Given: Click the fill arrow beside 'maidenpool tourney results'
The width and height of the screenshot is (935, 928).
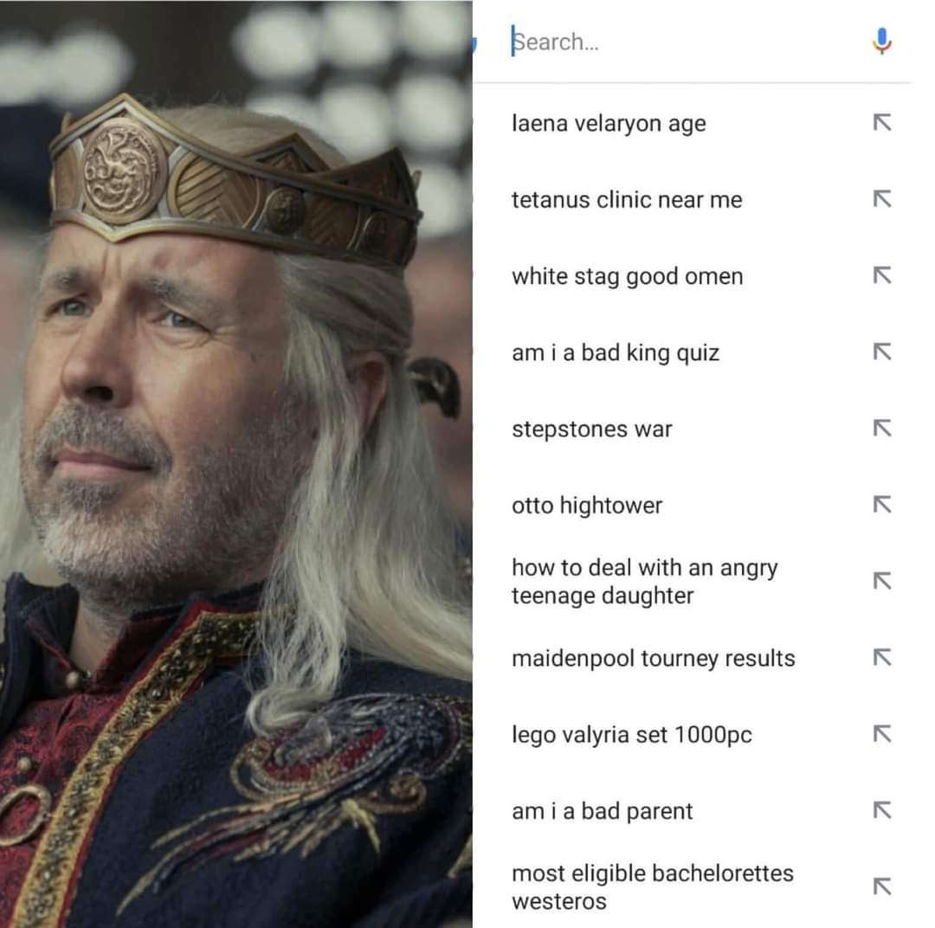Looking at the screenshot, I should coord(882,657).
